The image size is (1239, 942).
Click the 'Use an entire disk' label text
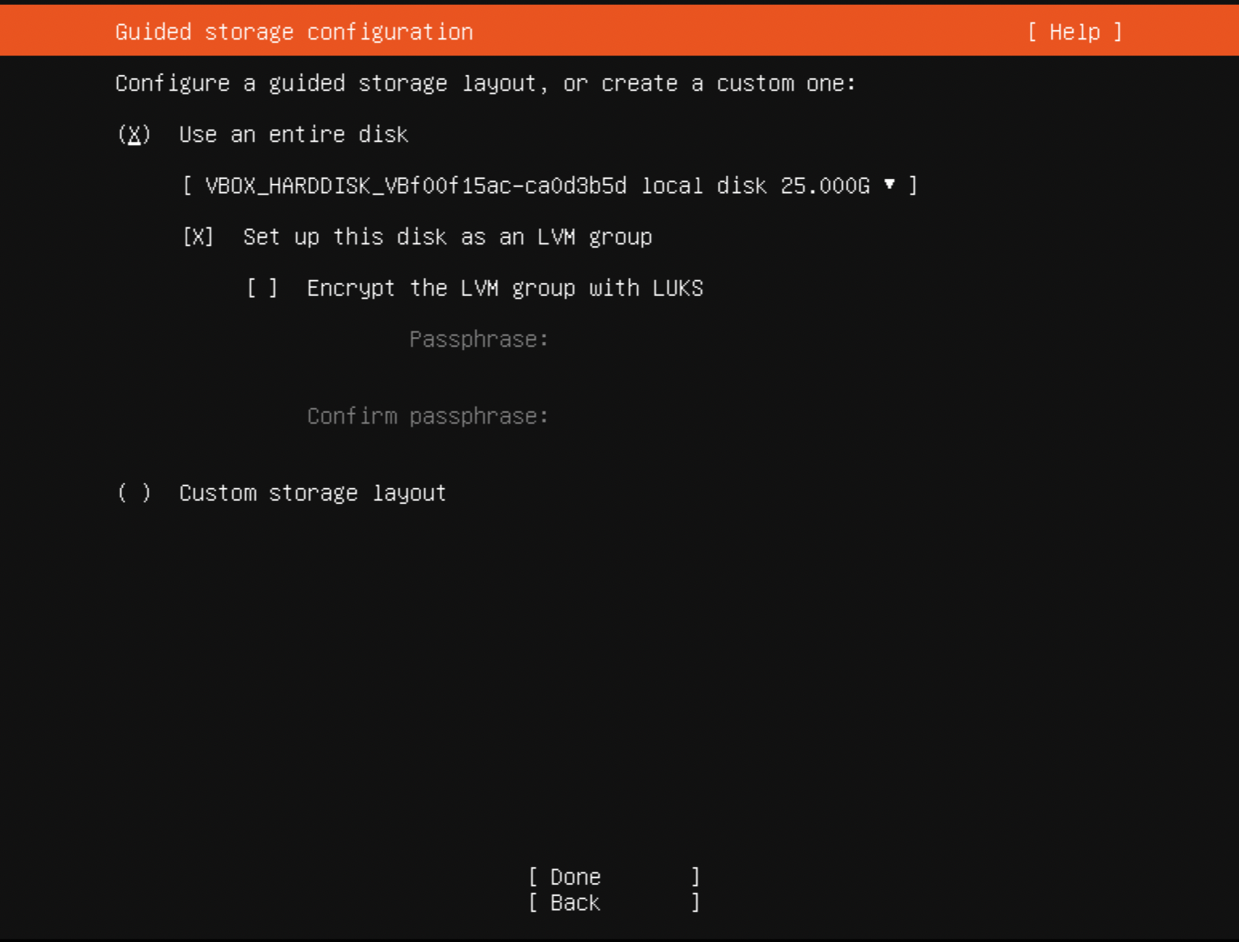pos(294,135)
